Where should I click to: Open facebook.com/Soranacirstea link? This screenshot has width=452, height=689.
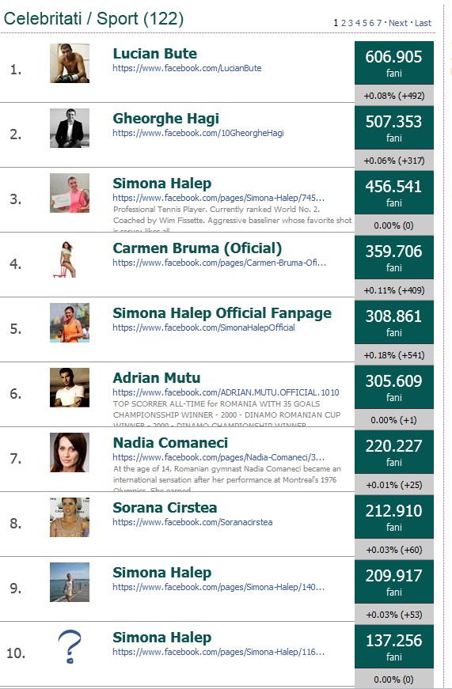pyautogui.click(x=192, y=522)
